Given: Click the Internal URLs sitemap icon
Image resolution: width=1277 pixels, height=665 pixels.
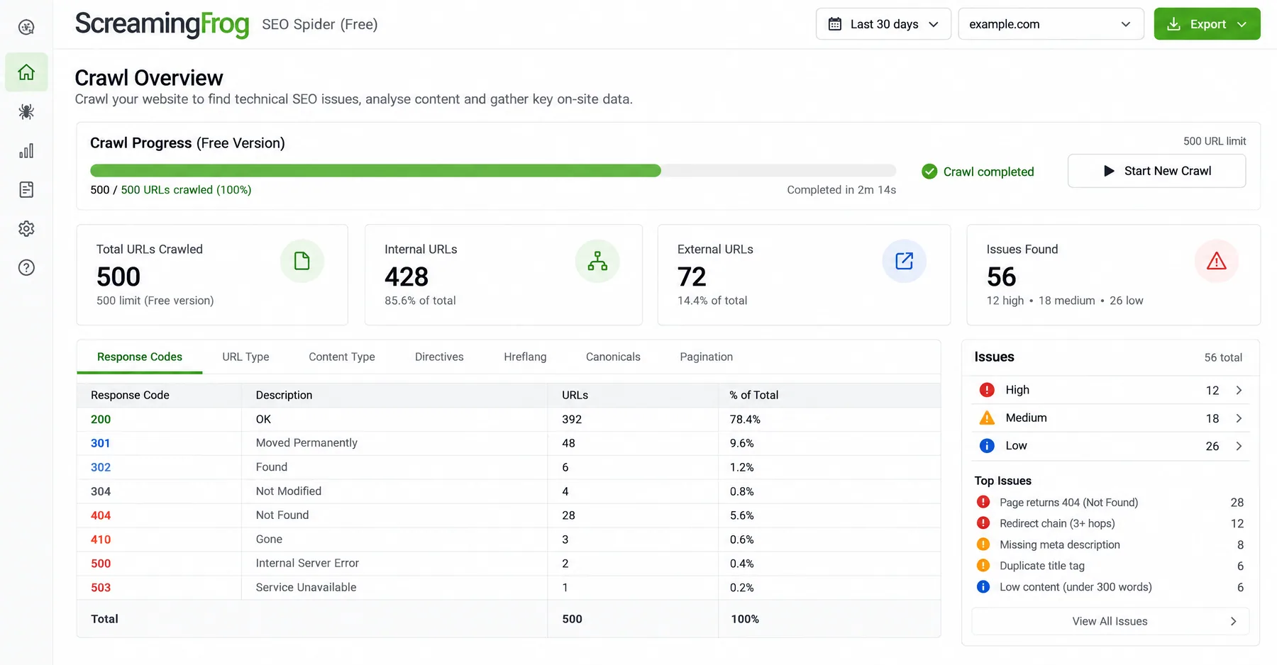Looking at the screenshot, I should 597,261.
